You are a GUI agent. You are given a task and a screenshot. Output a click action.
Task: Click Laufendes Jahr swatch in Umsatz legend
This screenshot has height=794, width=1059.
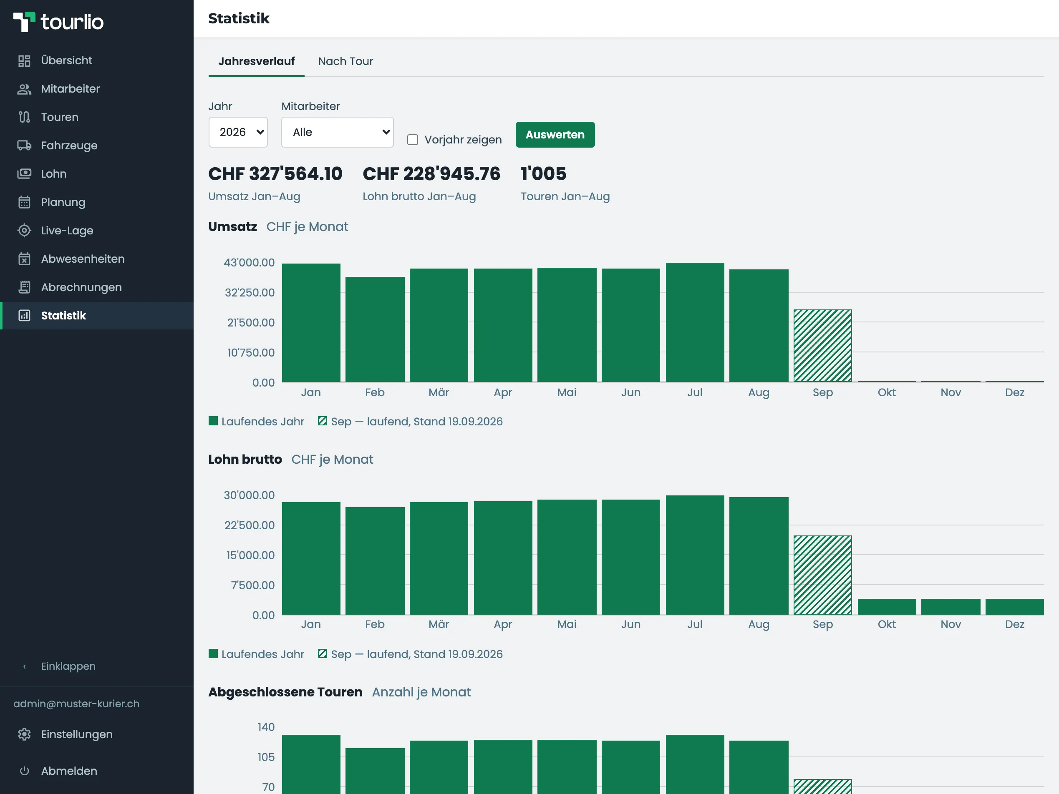click(213, 421)
